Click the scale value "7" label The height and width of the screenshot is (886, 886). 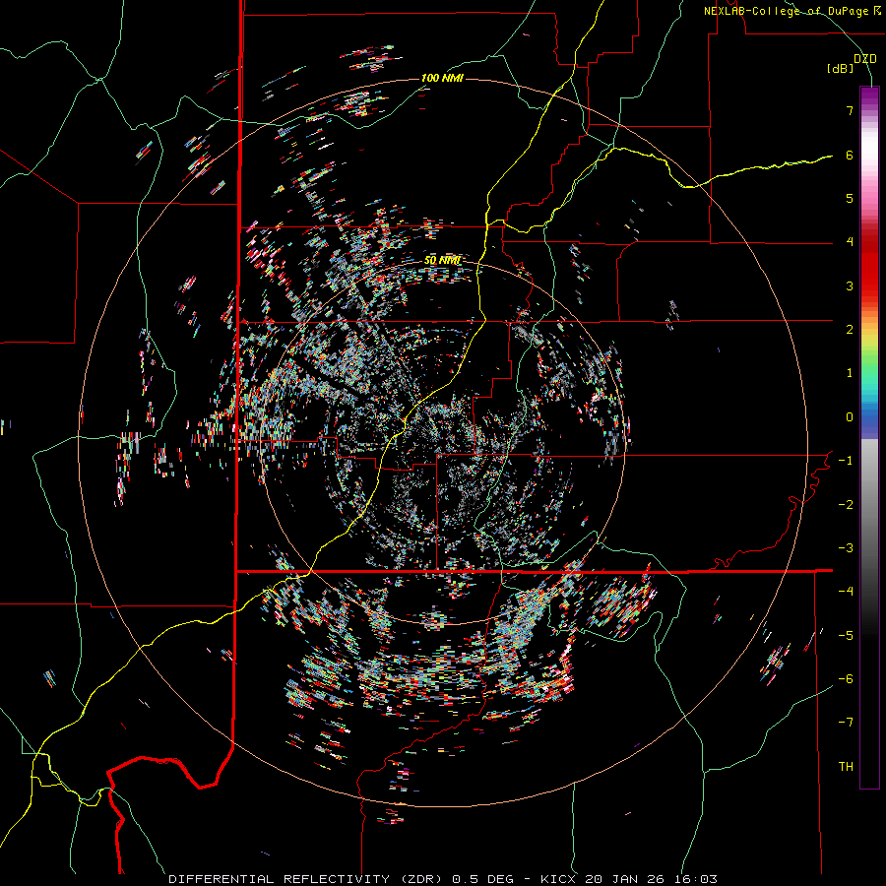850,110
